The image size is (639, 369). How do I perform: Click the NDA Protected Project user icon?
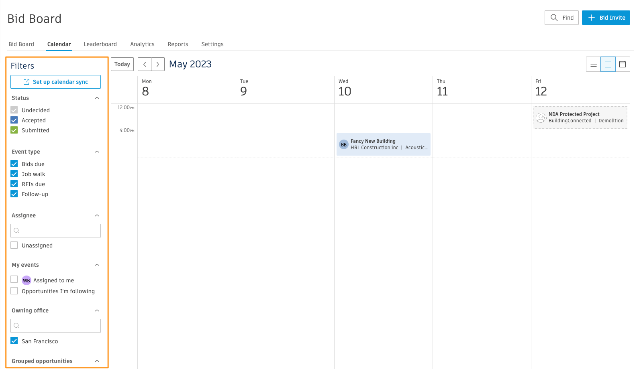(x=541, y=118)
